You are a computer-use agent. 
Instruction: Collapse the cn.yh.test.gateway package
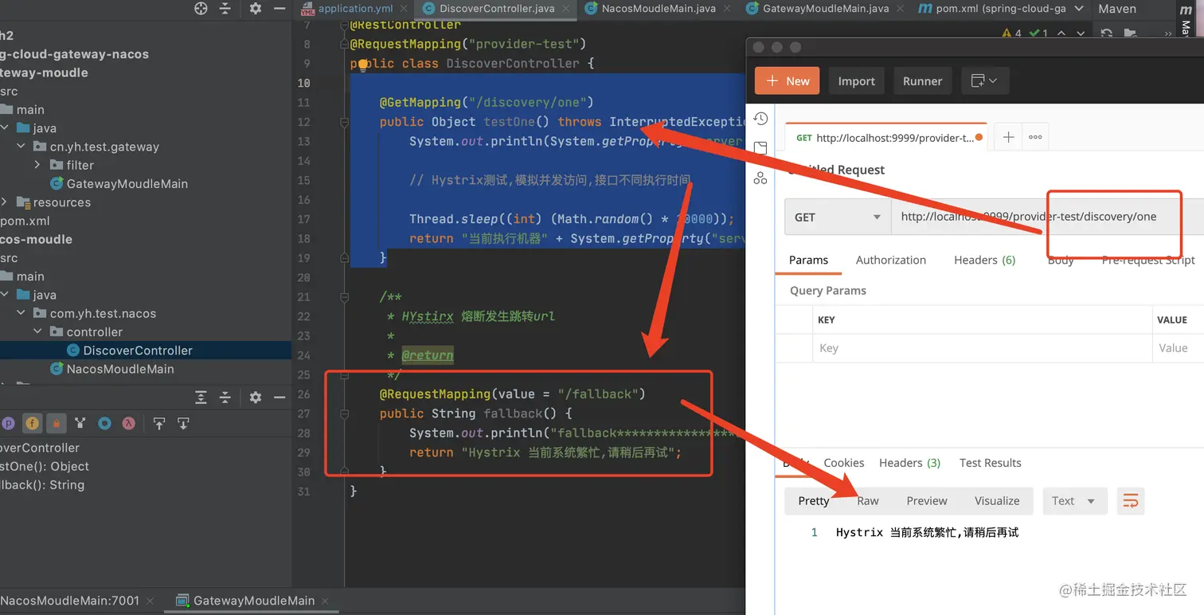coord(21,147)
